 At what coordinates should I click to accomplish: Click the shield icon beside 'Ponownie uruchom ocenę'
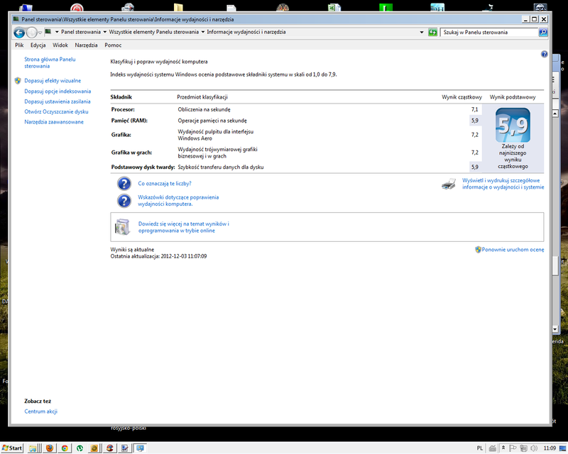pos(478,250)
